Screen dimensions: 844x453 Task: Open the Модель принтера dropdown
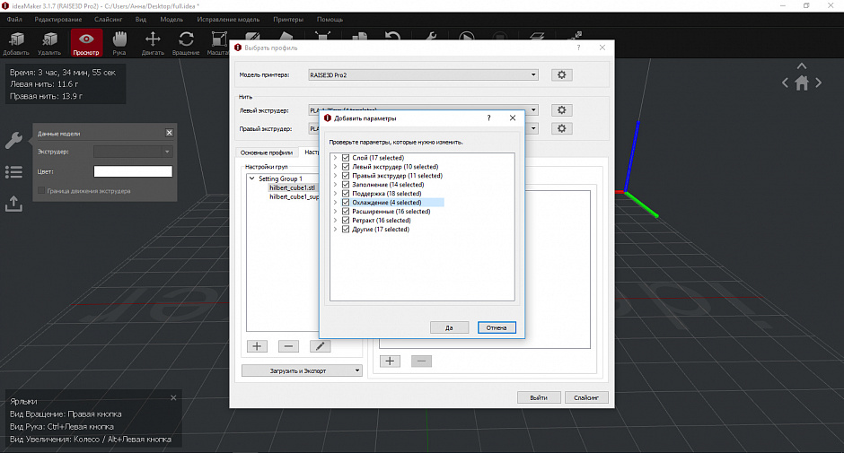[423, 74]
